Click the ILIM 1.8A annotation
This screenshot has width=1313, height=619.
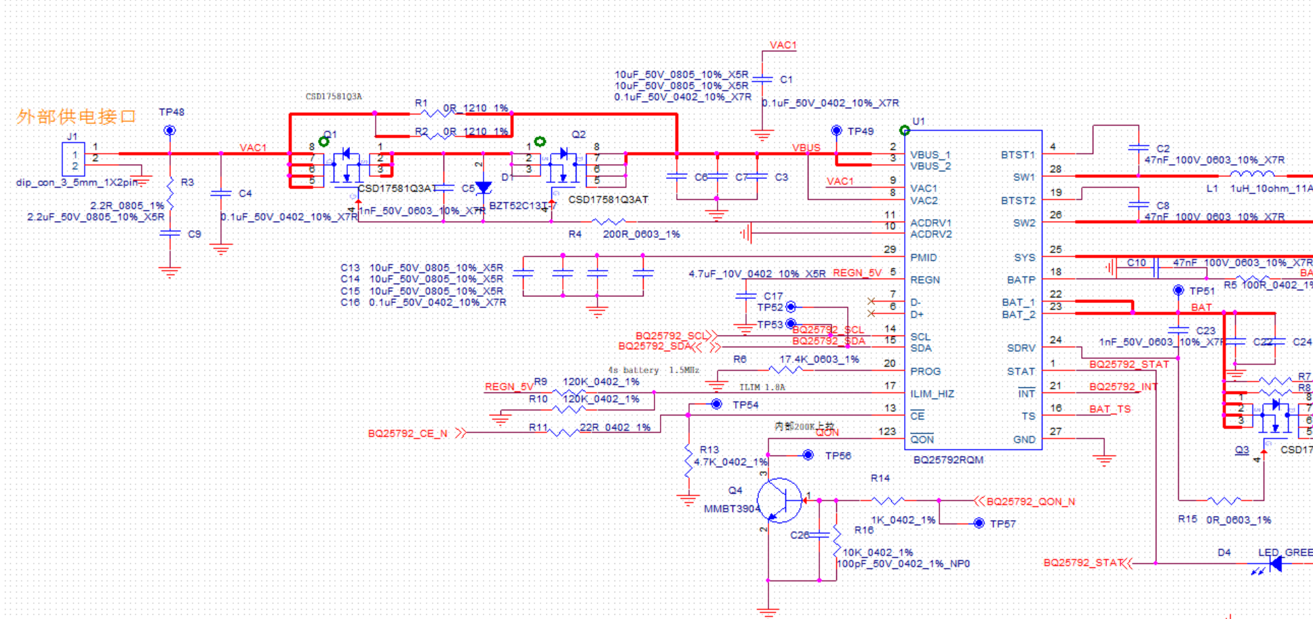point(762,387)
